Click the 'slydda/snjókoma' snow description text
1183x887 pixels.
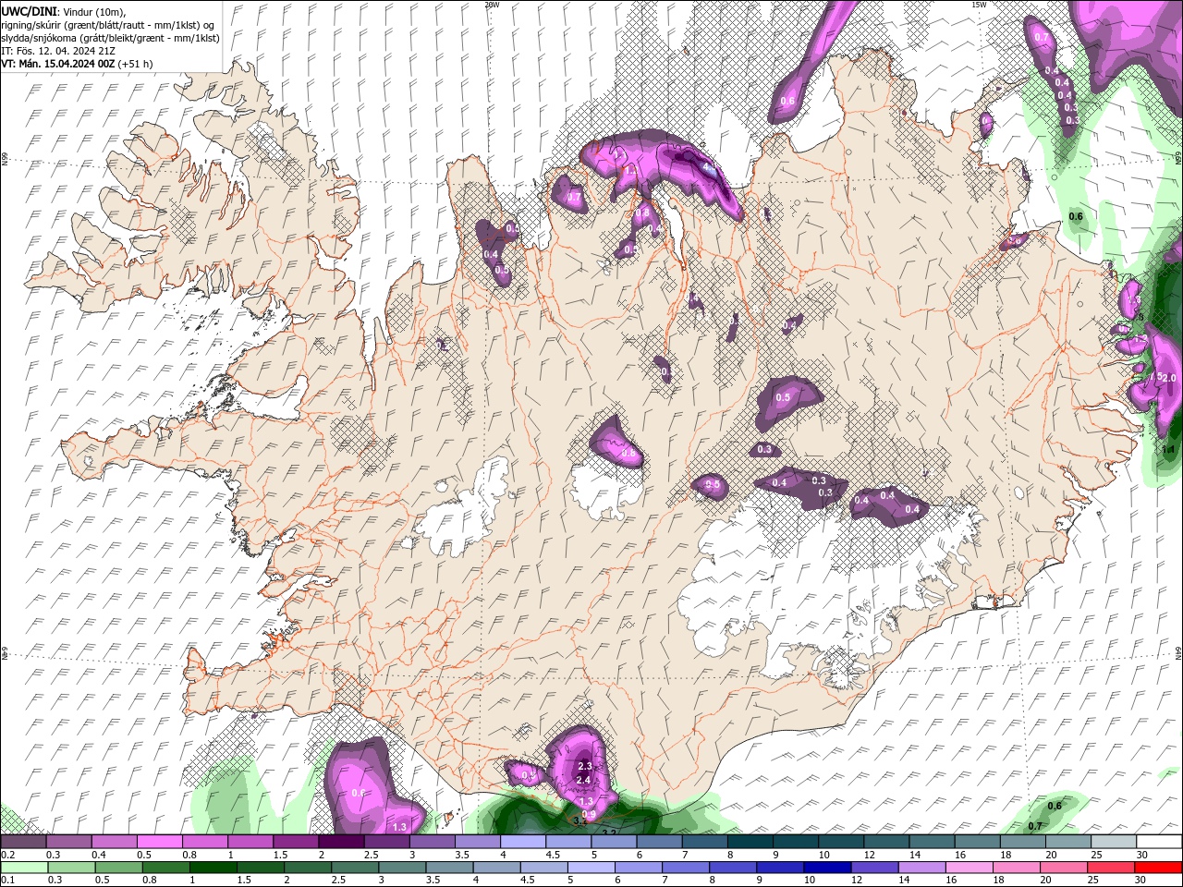[x=40, y=38]
